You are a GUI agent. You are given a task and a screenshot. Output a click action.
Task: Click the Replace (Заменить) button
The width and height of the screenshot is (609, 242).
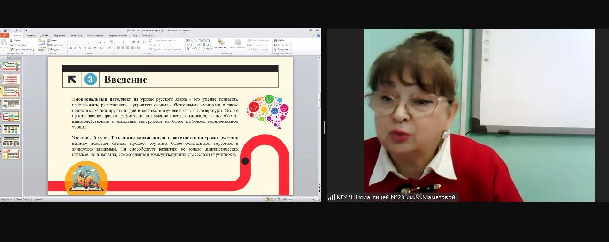coord(282,45)
